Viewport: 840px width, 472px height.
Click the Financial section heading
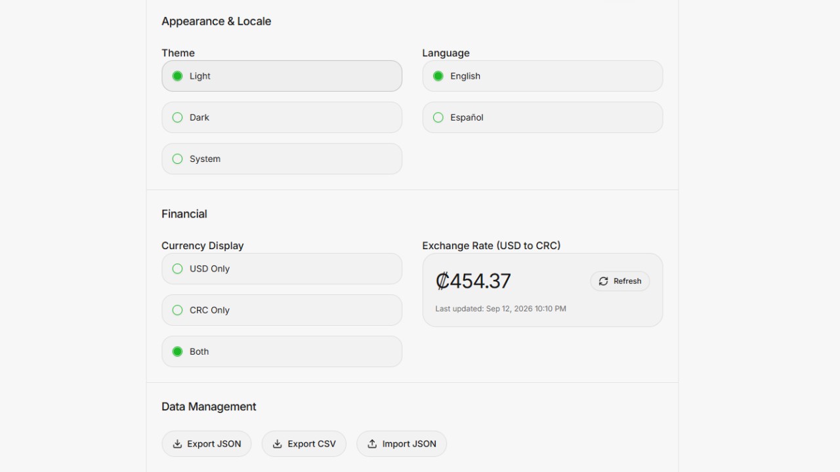tap(184, 214)
